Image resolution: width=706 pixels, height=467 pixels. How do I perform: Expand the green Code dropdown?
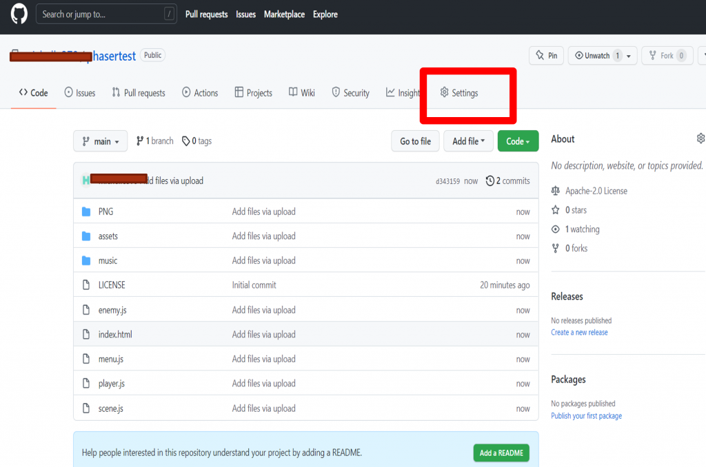point(518,141)
